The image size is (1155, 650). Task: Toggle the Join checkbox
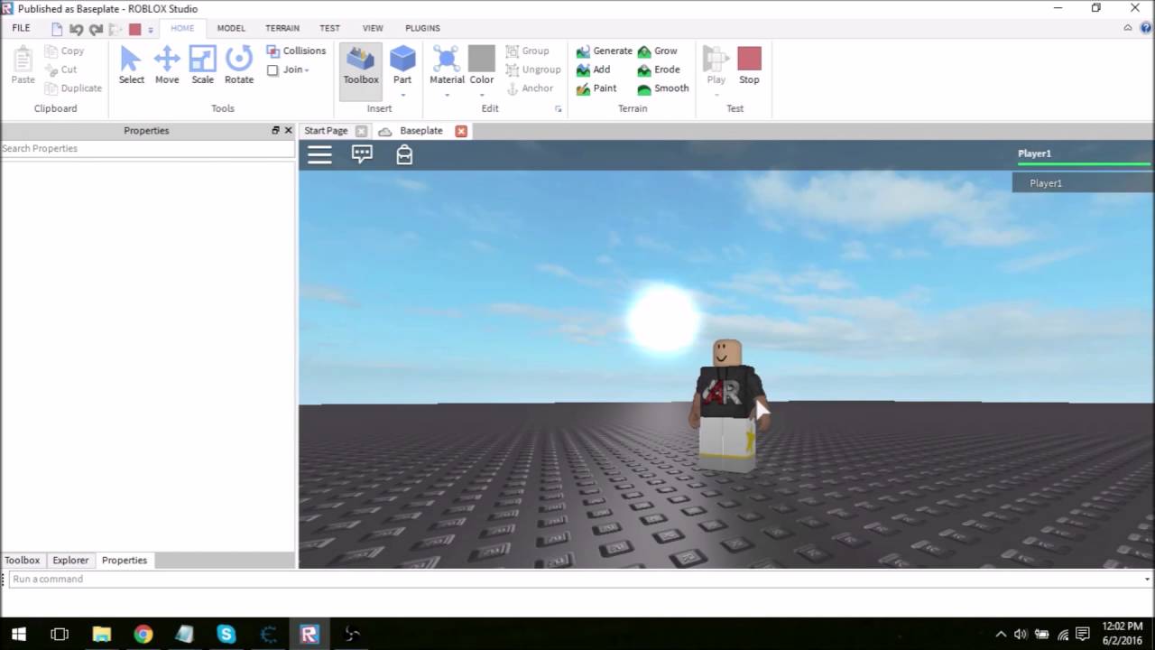273,70
